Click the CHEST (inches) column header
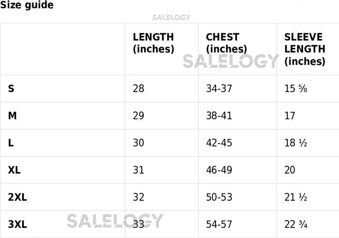Image resolution: width=339 pixels, height=238 pixels. tap(226, 43)
